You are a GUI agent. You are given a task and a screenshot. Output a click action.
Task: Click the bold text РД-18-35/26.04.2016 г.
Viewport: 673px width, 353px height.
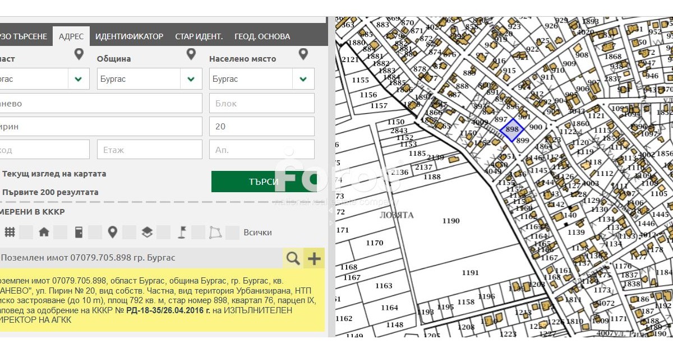168,310
